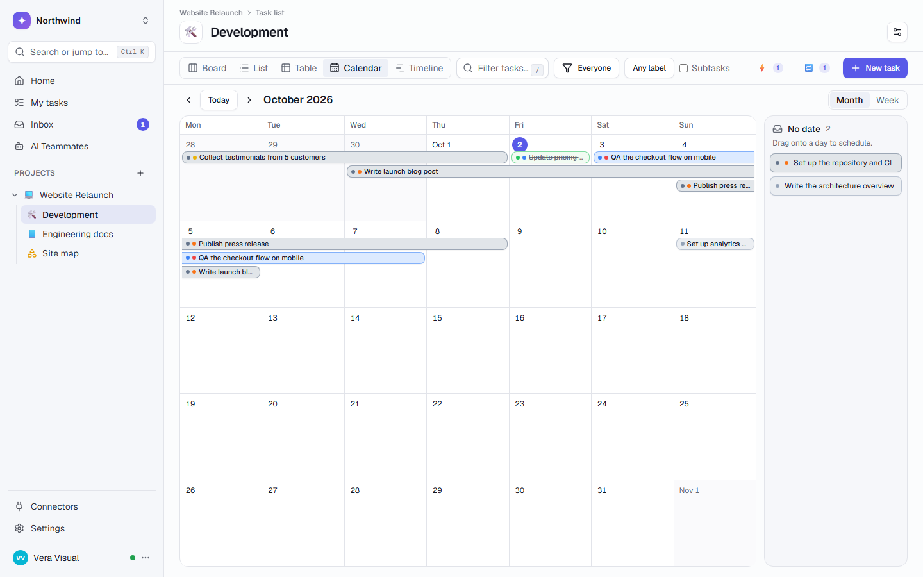923x577 pixels.
Task: Go to the previous month
Action: coord(188,100)
